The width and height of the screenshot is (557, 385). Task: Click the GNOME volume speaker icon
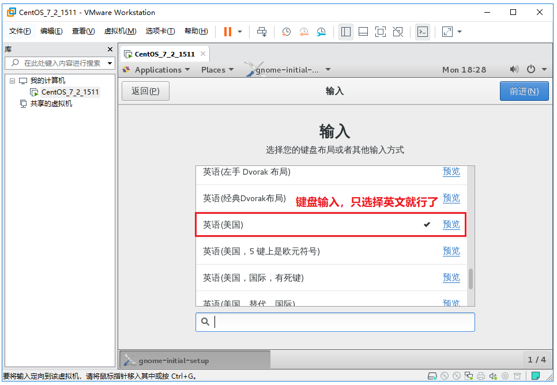point(514,69)
